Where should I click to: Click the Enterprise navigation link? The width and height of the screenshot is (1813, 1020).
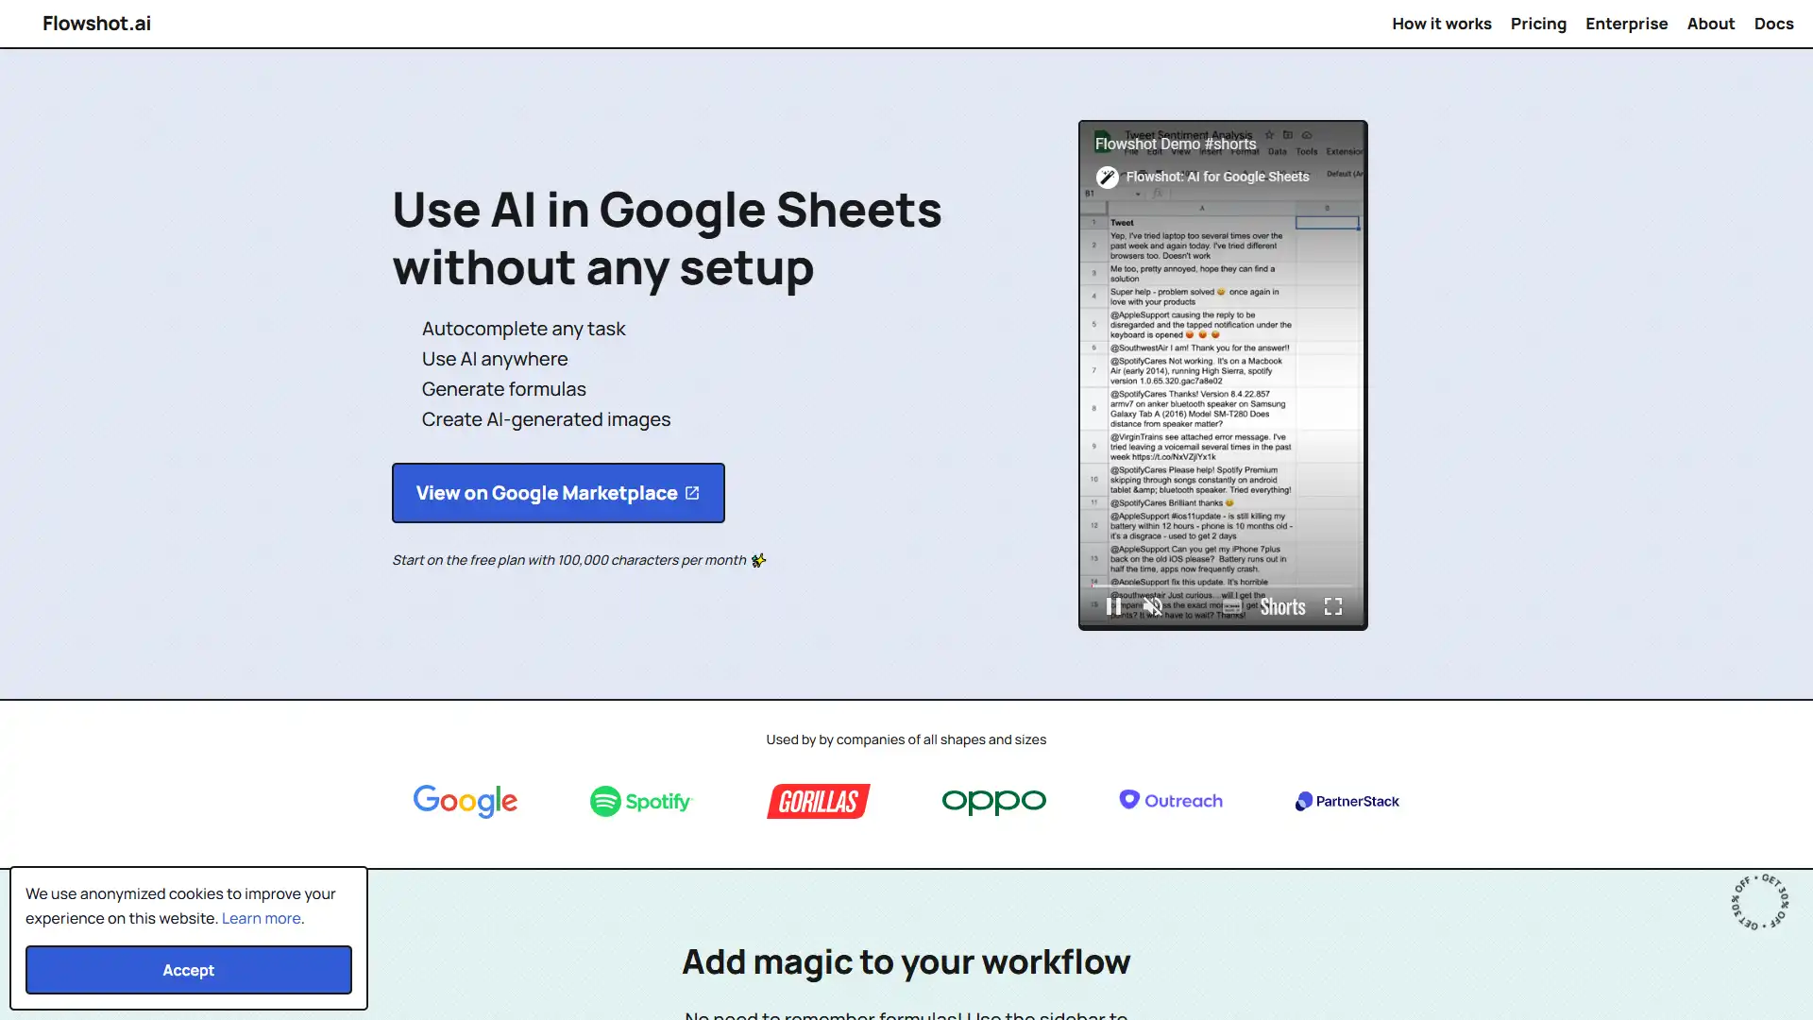click(x=1626, y=23)
